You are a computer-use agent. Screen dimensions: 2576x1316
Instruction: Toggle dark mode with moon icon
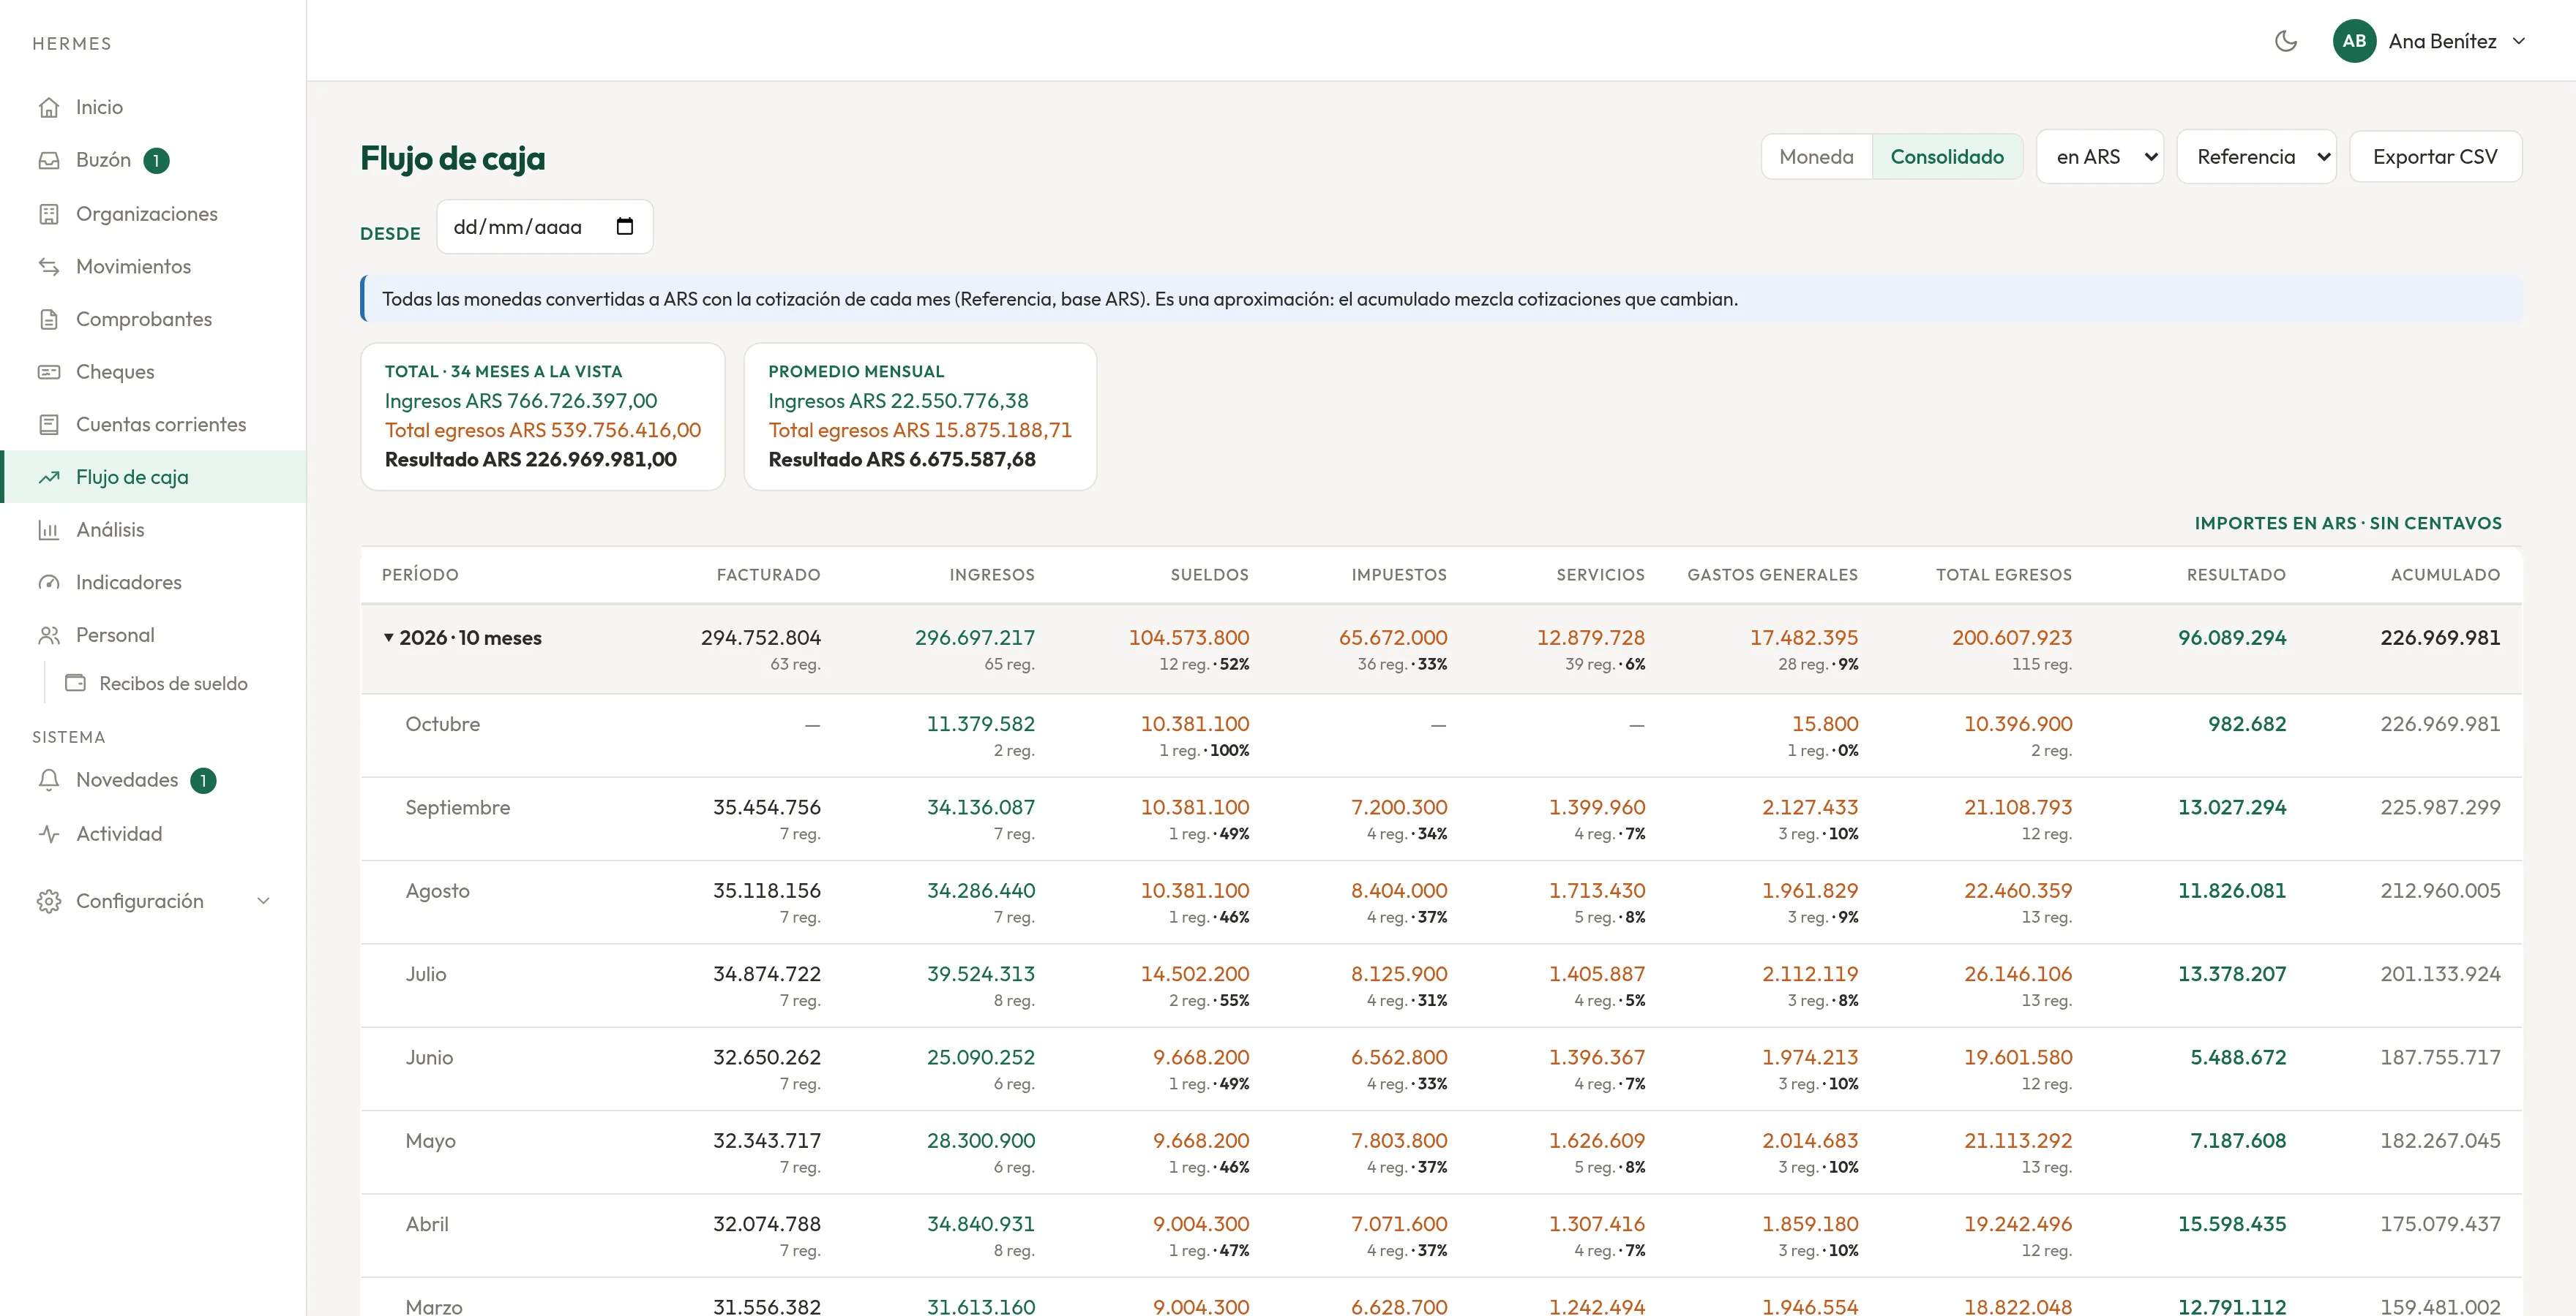(x=2285, y=41)
